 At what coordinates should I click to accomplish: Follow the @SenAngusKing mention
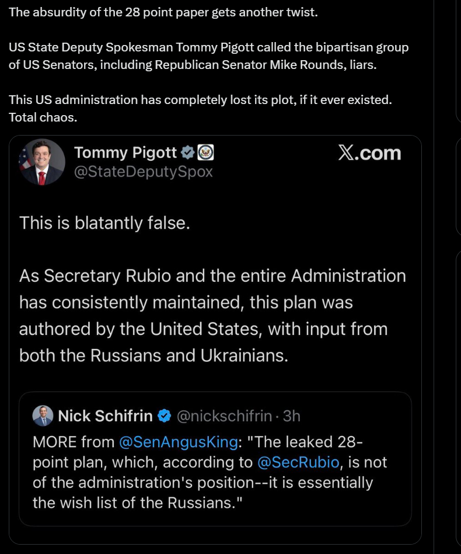pos(178,442)
